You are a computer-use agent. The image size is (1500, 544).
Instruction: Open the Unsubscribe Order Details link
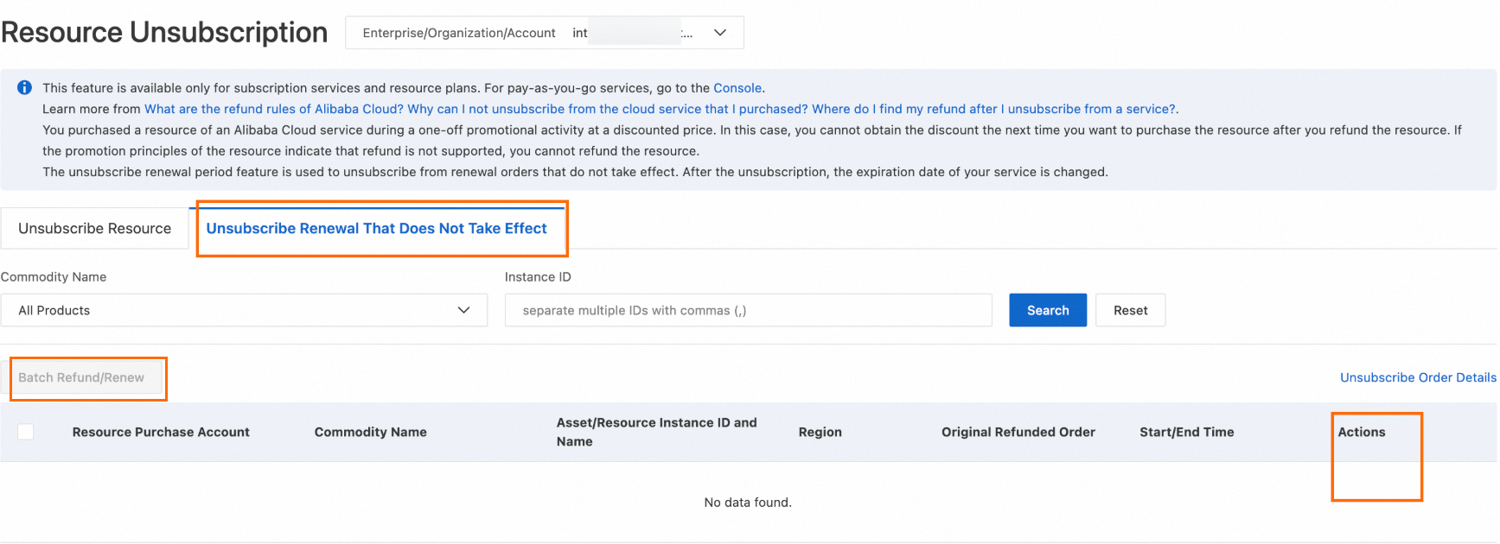coord(1417,377)
